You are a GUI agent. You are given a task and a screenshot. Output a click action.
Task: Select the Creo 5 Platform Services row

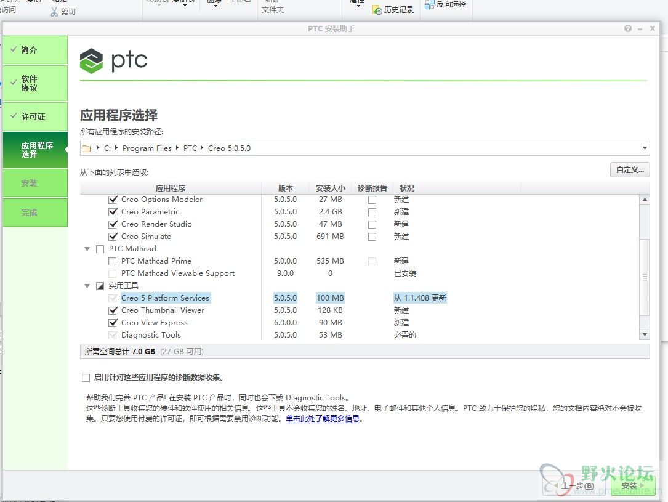(x=360, y=298)
